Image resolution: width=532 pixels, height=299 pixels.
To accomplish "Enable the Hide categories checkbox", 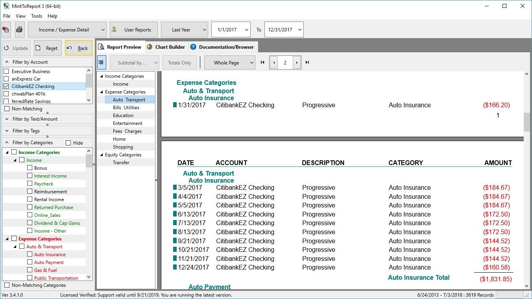I will (x=68, y=143).
